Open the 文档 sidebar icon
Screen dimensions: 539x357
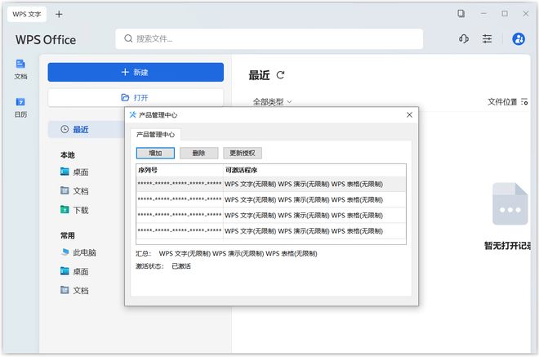[20, 69]
